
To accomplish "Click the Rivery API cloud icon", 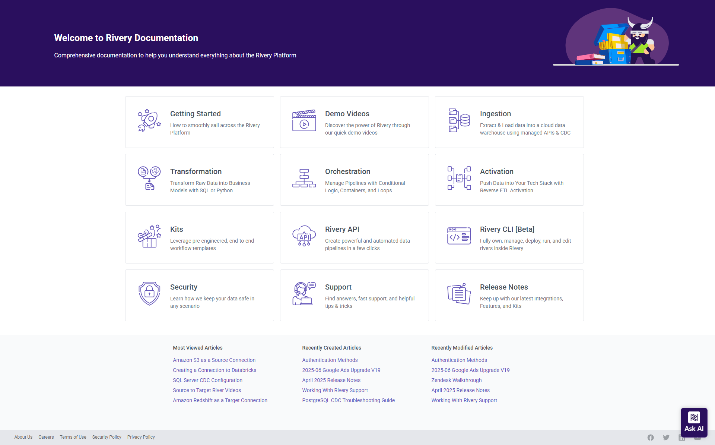I will click(x=304, y=236).
